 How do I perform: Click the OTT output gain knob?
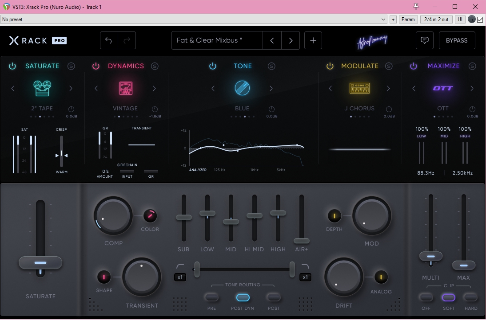click(x=472, y=109)
